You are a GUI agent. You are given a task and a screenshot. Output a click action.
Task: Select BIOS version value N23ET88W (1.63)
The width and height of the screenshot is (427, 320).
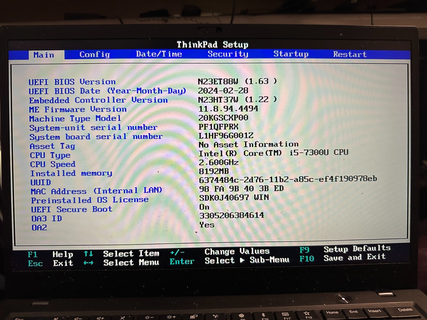[237, 81]
